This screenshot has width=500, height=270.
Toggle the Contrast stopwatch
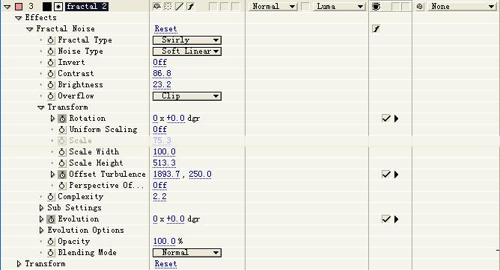click(51, 74)
